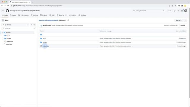
Task: Open pull requests shortcut icon in header
Action: coord(178,11)
